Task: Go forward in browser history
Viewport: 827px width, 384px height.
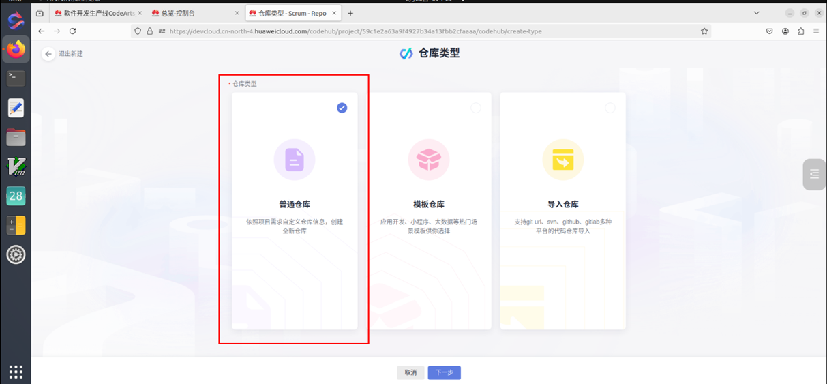Action: click(x=57, y=31)
